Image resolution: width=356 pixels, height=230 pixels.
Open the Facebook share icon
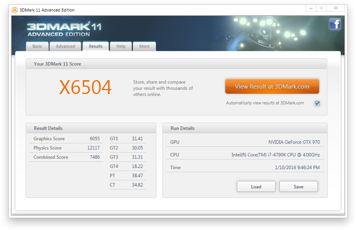coord(335,24)
